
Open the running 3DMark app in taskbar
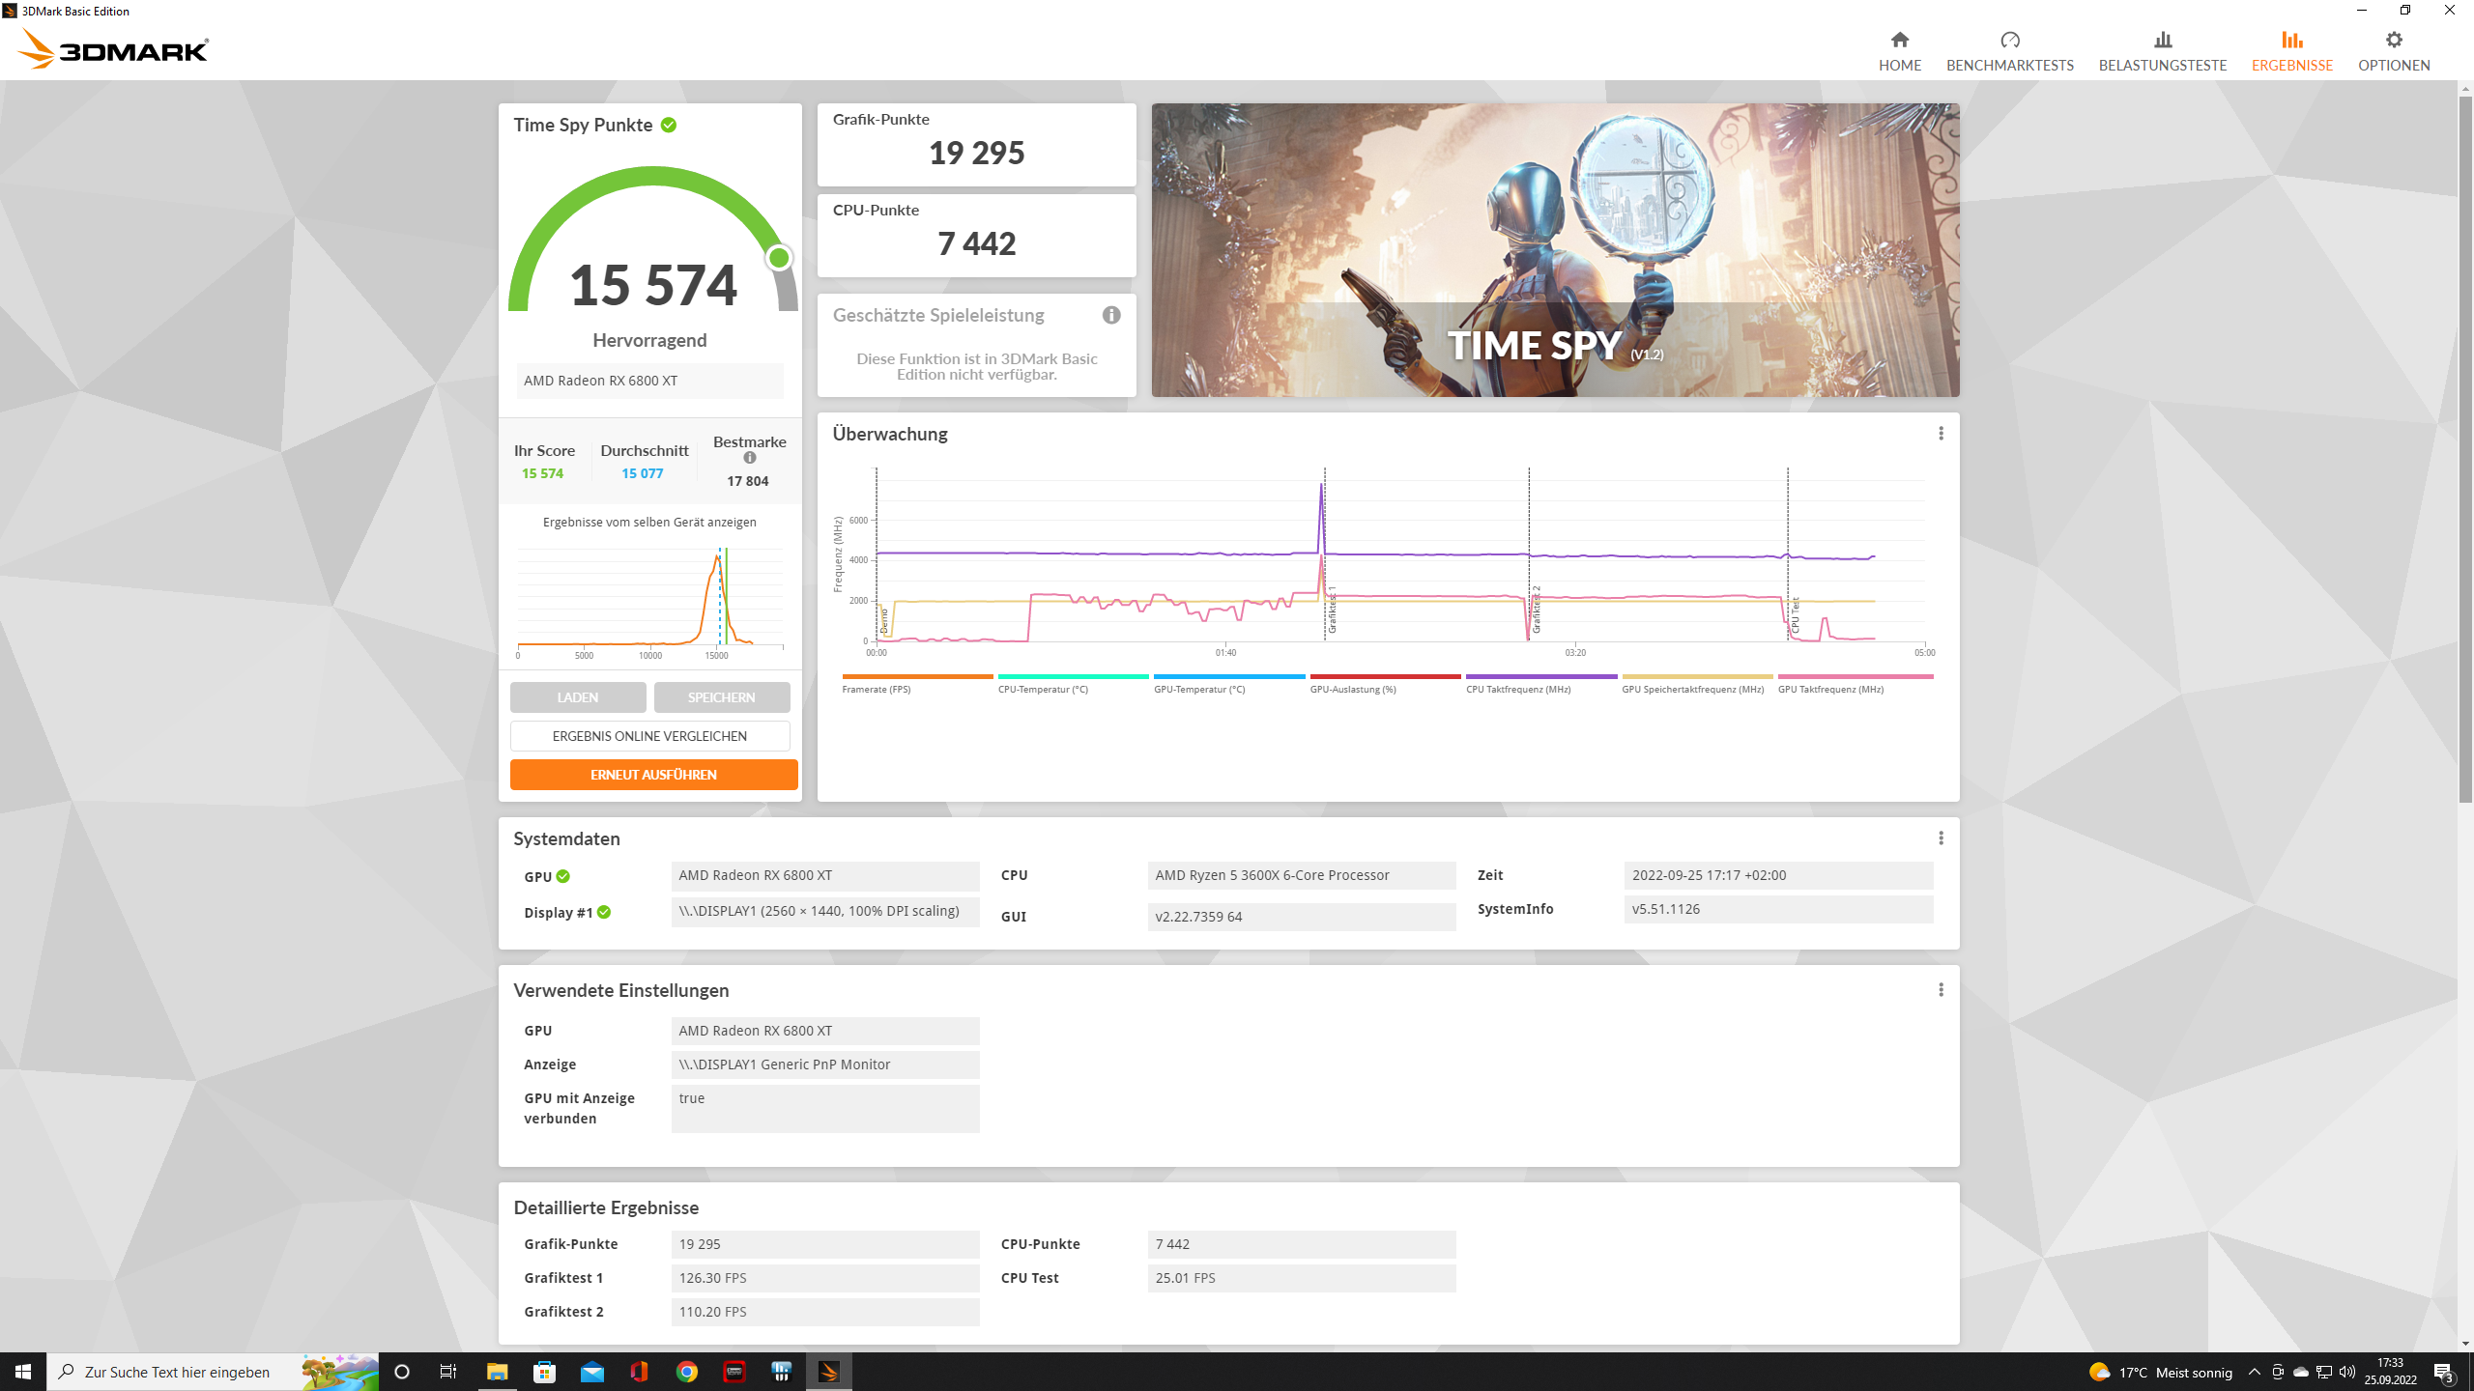pyautogui.click(x=829, y=1371)
